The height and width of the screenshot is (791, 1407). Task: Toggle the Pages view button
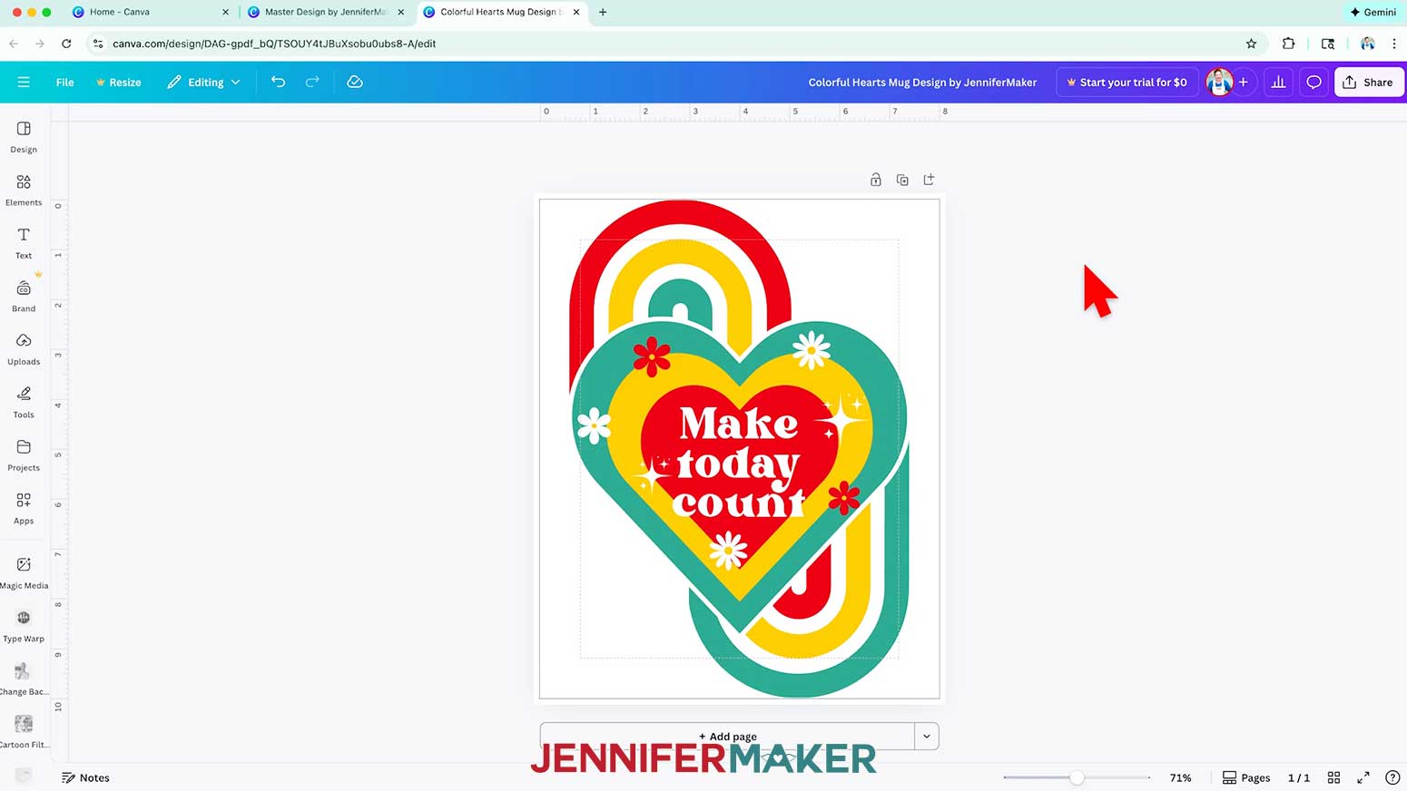click(x=1246, y=777)
